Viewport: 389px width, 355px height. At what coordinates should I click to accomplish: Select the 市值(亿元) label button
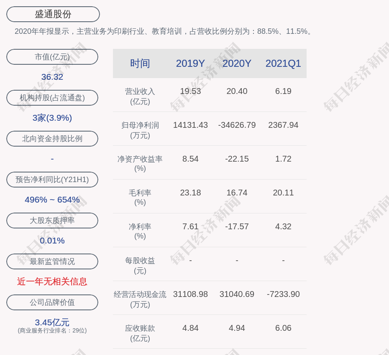point(52,57)
